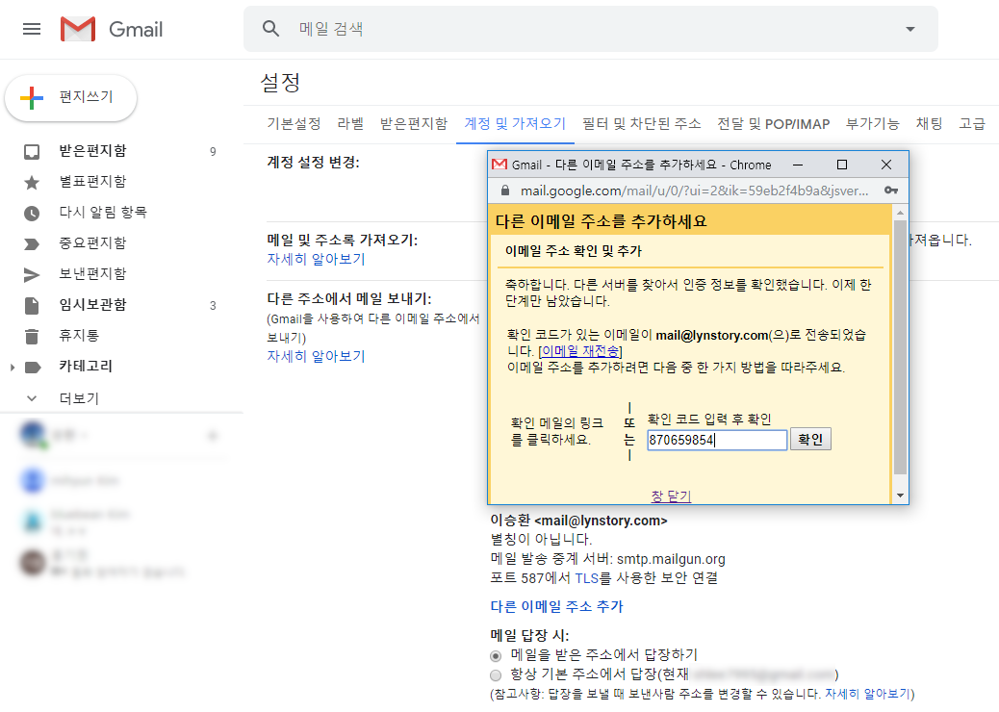Open 다시 알림 항목 folder
This screenshot has height=712, width=999.
(103, 212)
